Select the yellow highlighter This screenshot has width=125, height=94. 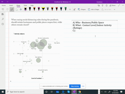coord(43,9)
